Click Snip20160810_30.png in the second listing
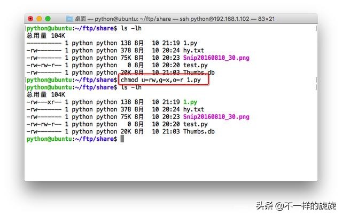 [216, 117]
